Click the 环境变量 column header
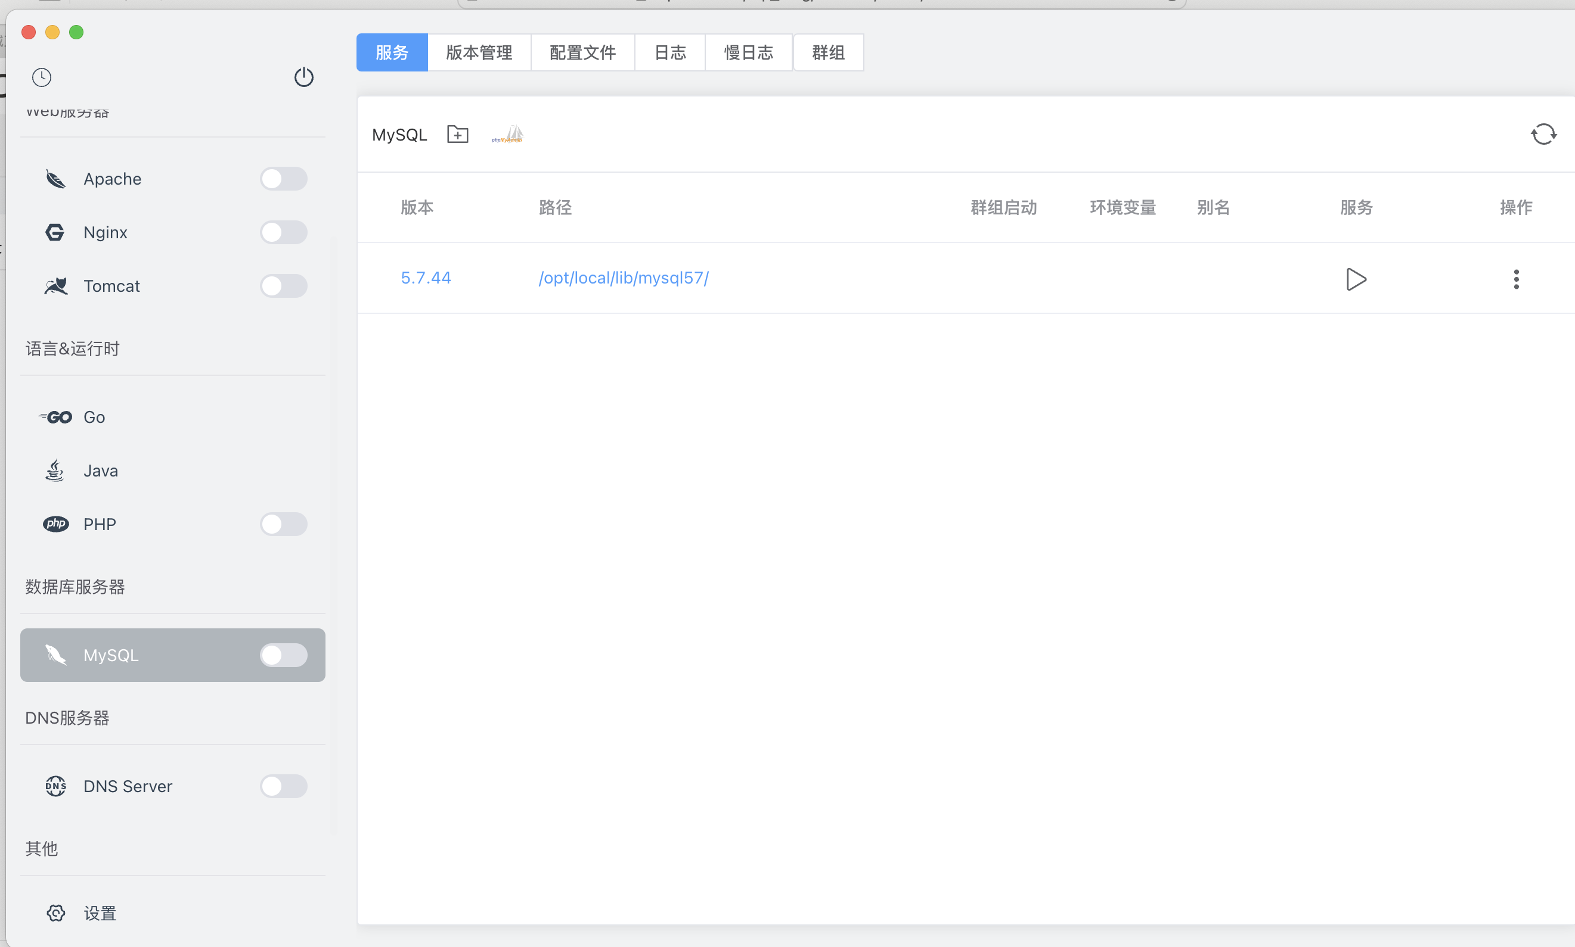 pos(1123,207)
